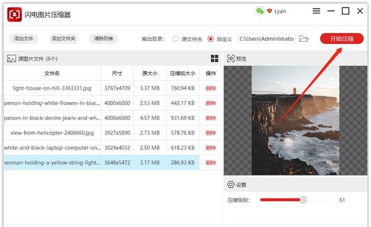Click the Lyan username
The image size is (371, 227).
point(280,11)
